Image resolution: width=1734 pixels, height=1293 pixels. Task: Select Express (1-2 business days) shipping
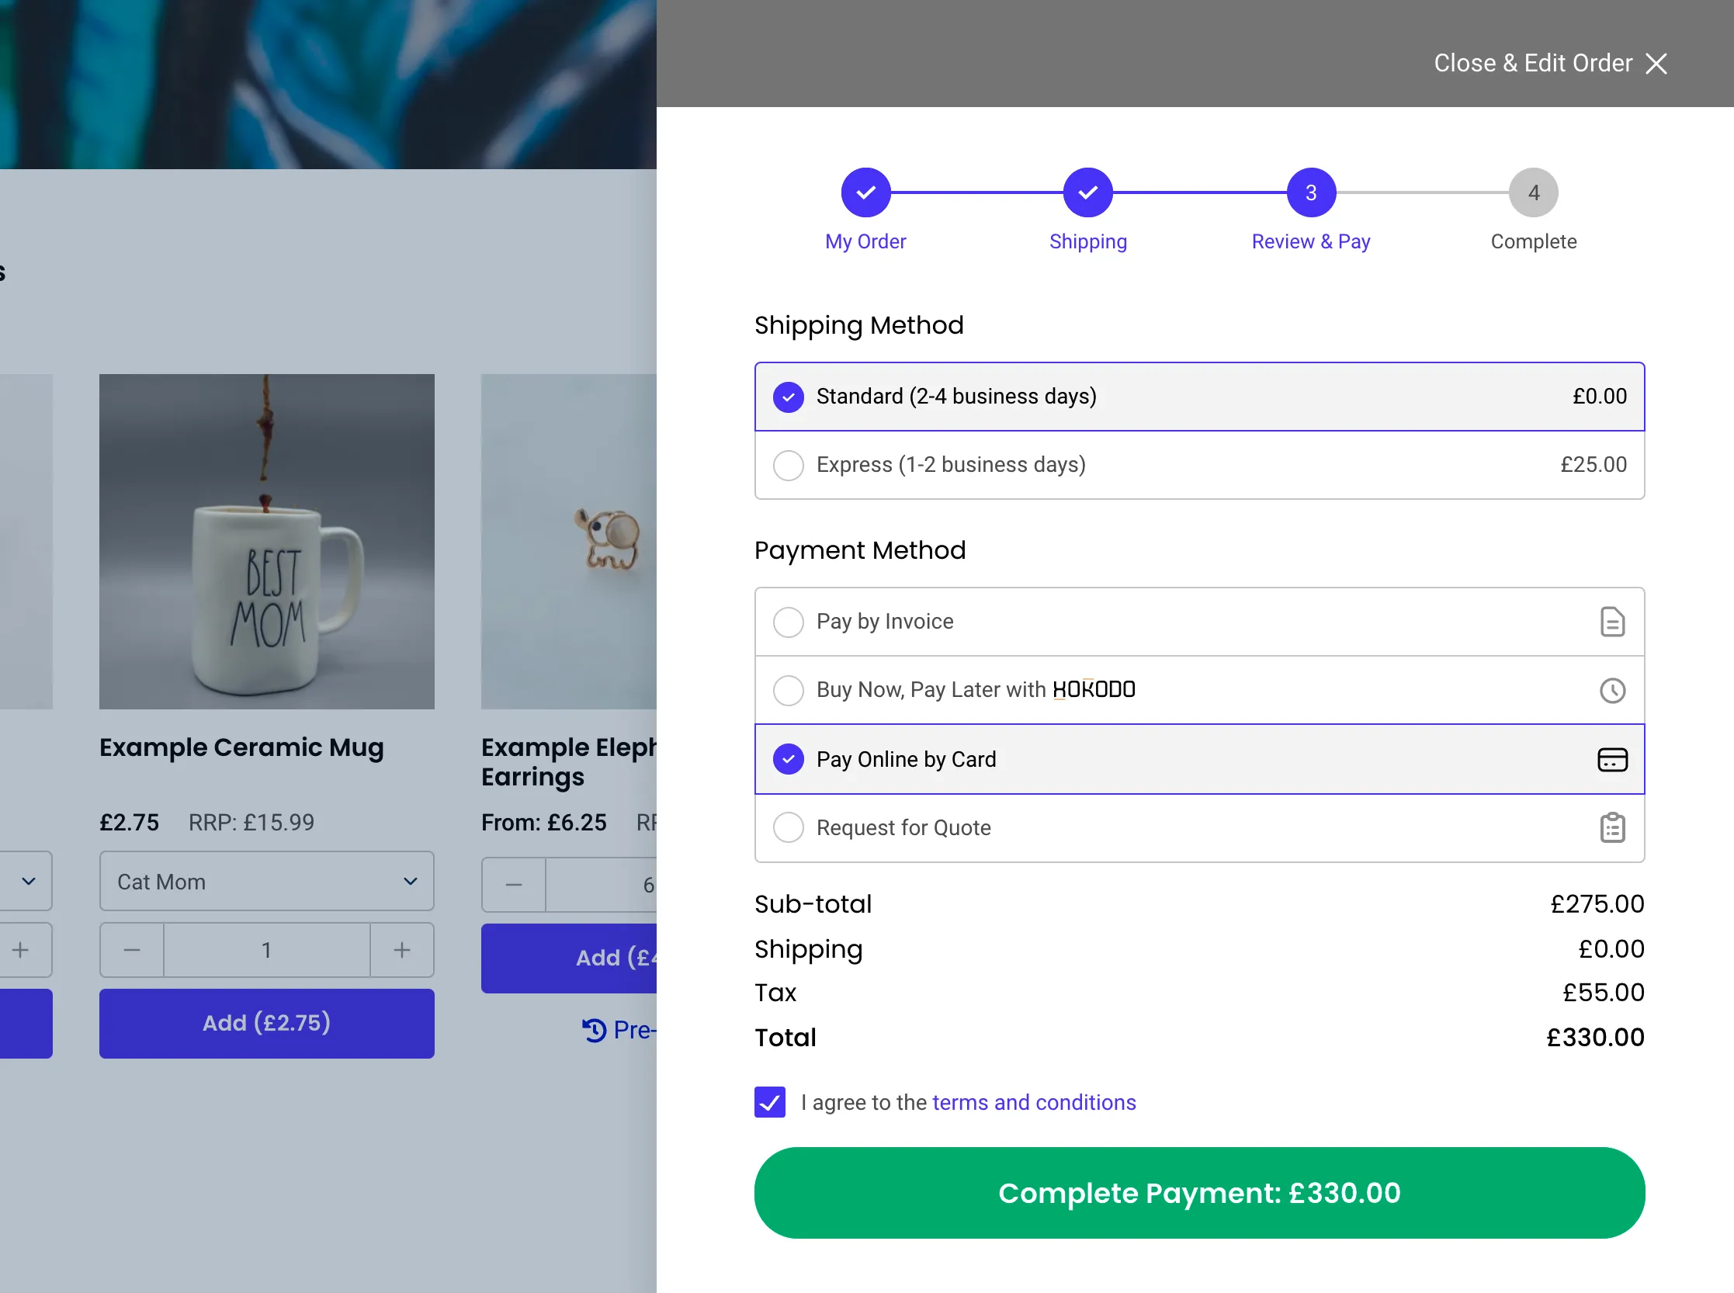pos(1199,465)
